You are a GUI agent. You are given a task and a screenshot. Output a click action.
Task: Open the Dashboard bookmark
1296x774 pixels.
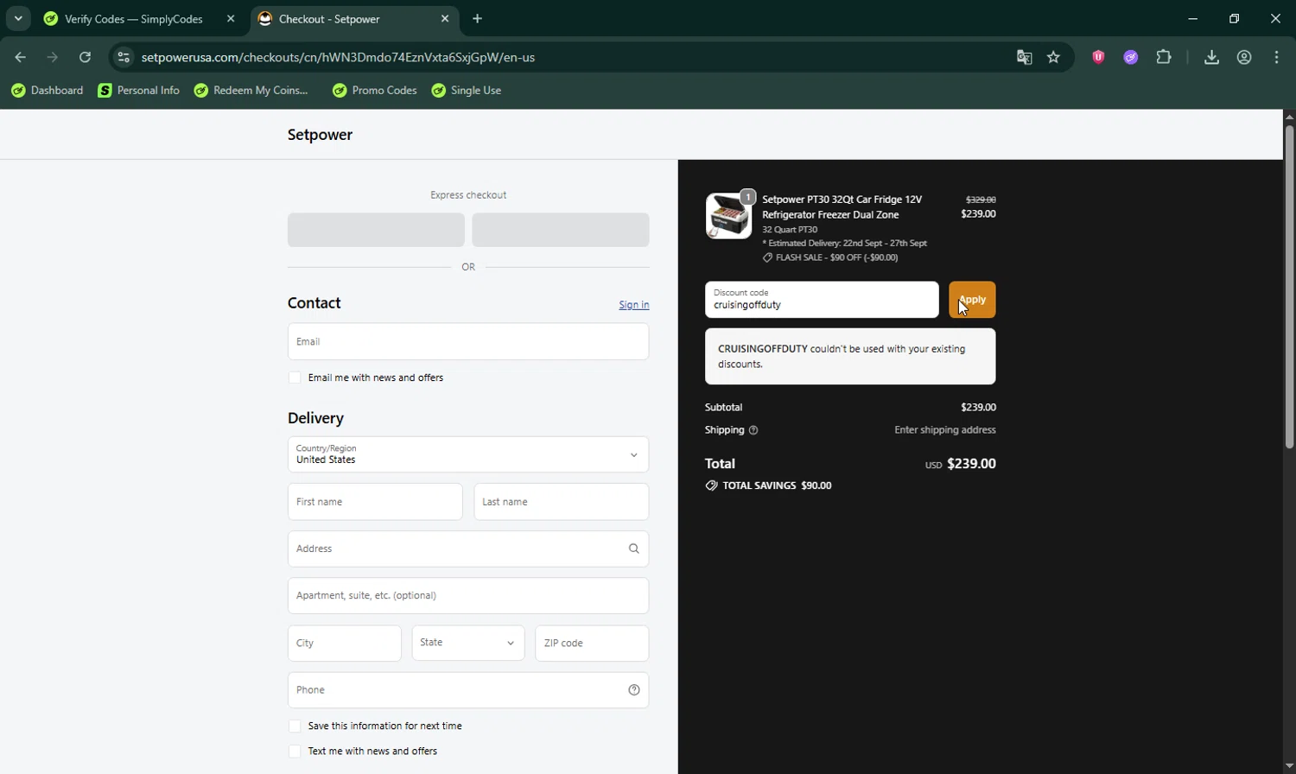pos(48,91)
